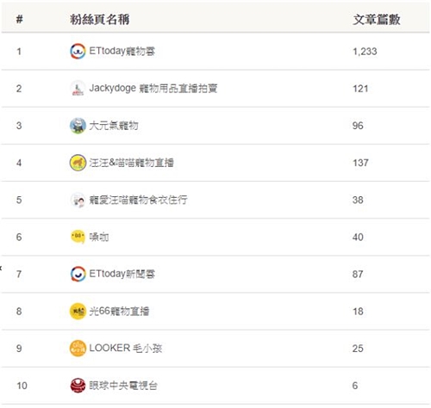Click the Jackydoge page avatar icon
The height and width of the screenshot is (408, 431).
click(78, 89)
